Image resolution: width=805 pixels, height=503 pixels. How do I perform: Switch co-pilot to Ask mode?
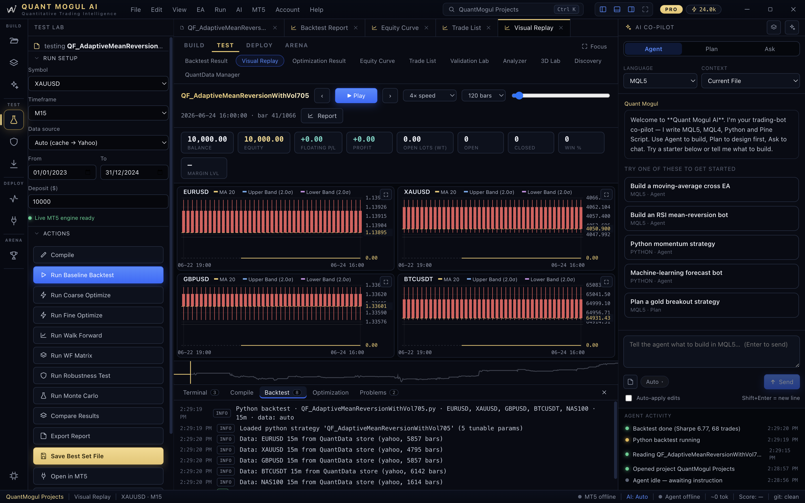coord(770,49)
